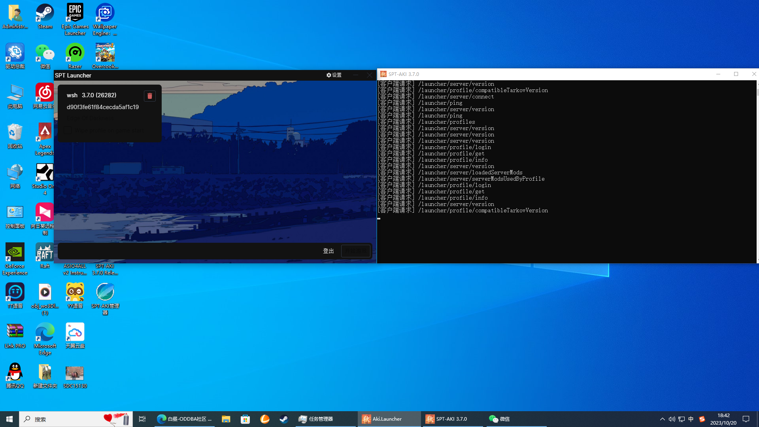Toggle the Wipe profile on game start checkbox
This screenshot has width=759, height=427.
click(68, 130)
